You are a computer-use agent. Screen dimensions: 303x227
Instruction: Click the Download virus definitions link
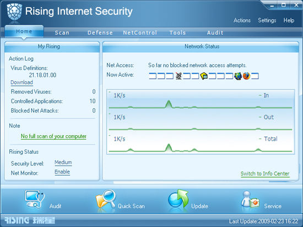(x=21, y=82)
